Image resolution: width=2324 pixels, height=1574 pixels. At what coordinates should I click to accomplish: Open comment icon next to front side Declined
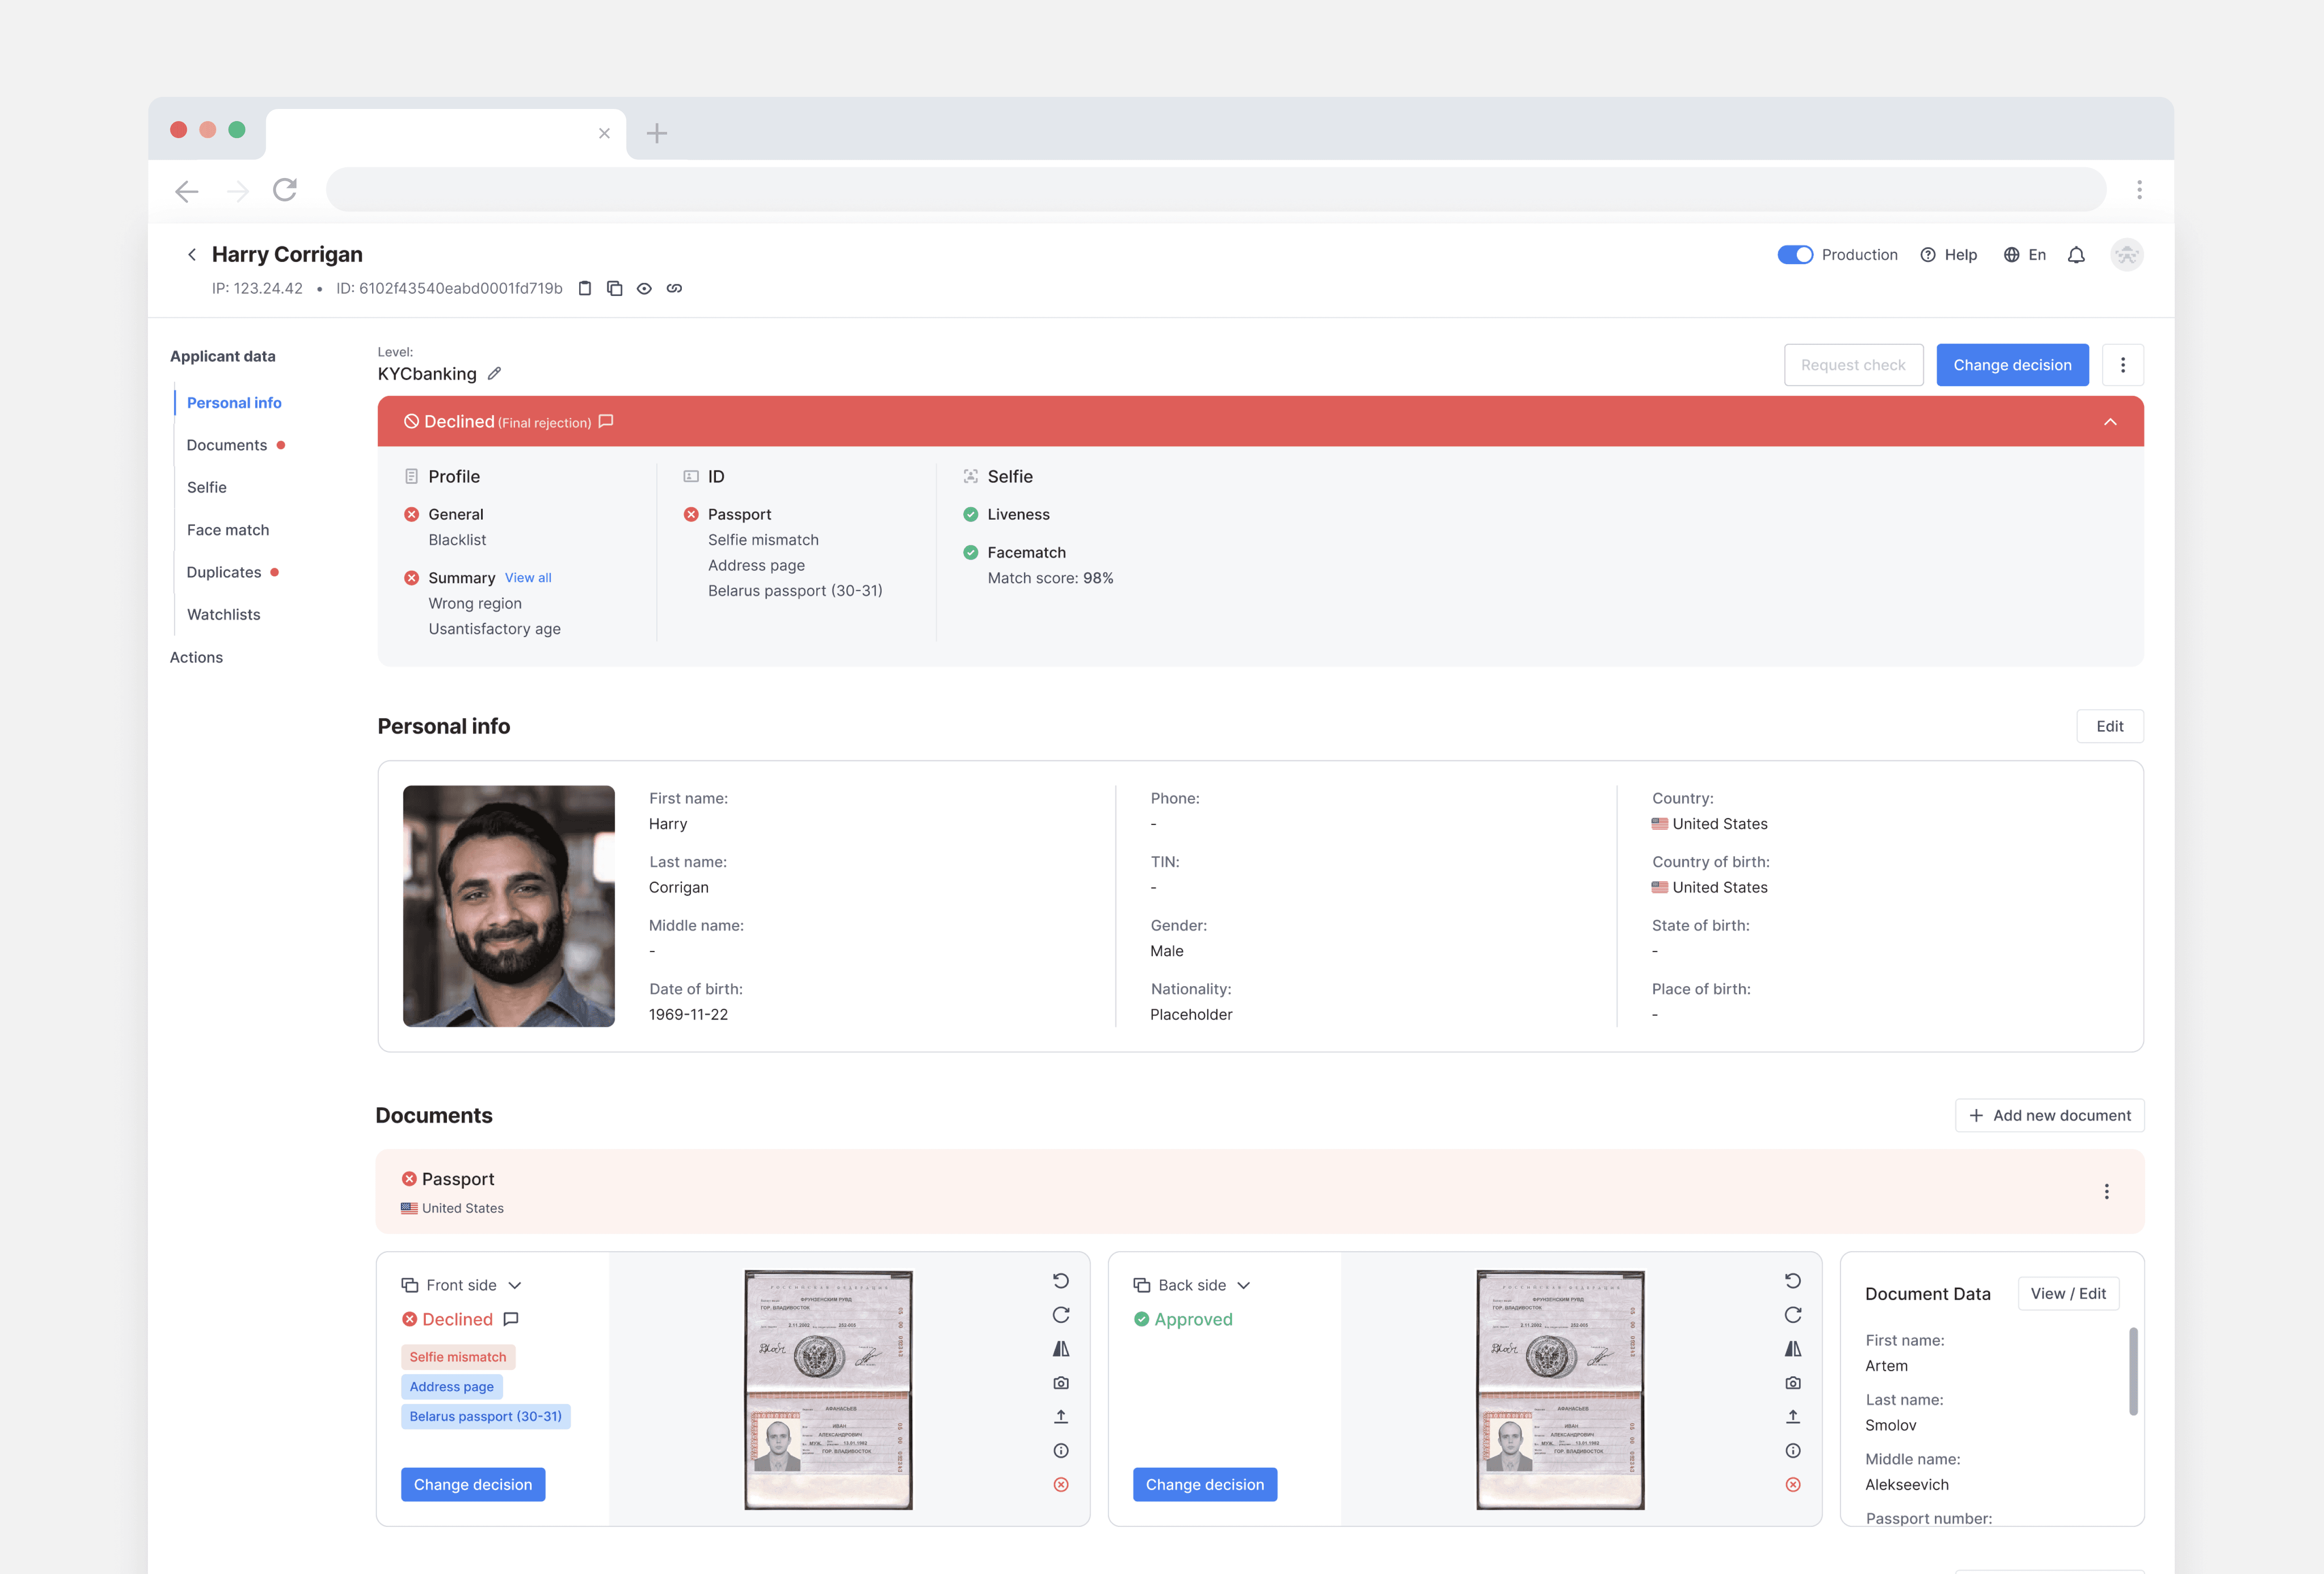511,1319
